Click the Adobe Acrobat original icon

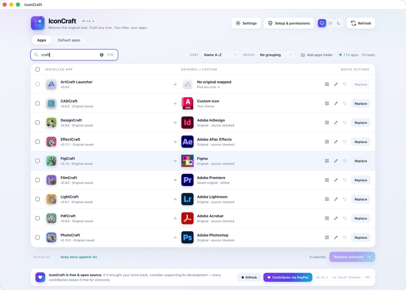(x=187, y=218)
